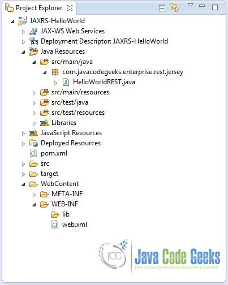
Task: Click the web.xml file icon
Action: pyautogui.click(x=55, y=224)
